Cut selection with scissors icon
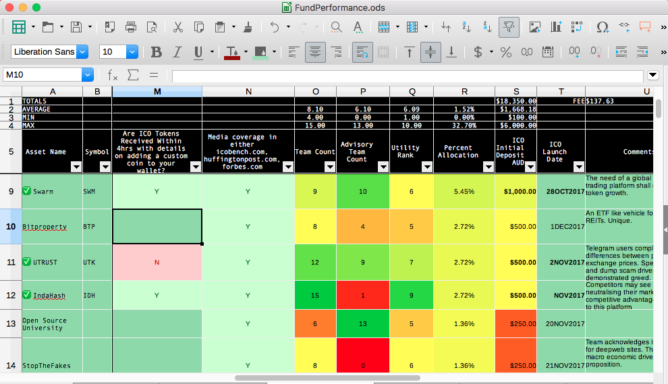 tap(178, 27)
